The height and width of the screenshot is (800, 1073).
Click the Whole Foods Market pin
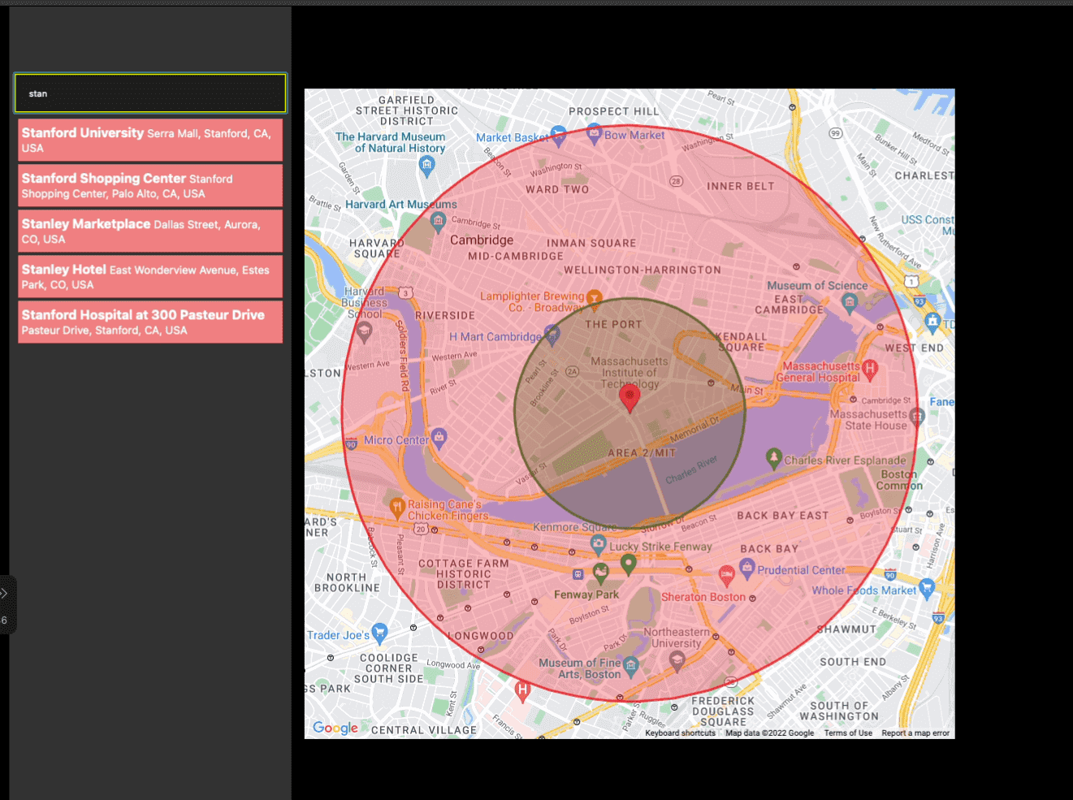click(x=927, y=588)
